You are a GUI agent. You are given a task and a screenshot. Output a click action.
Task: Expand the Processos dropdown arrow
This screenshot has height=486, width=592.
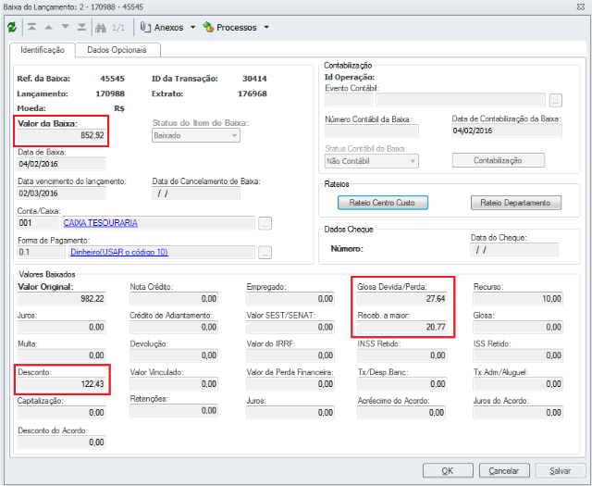coord(266,27)
